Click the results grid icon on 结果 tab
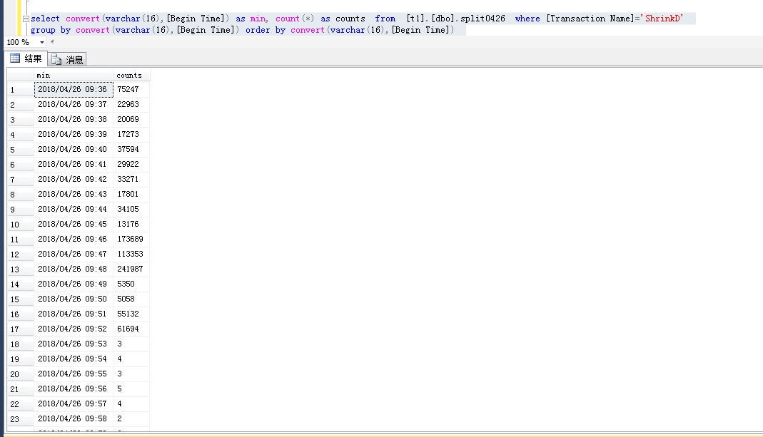The image size is (763, 437). (x=15, y=58)
